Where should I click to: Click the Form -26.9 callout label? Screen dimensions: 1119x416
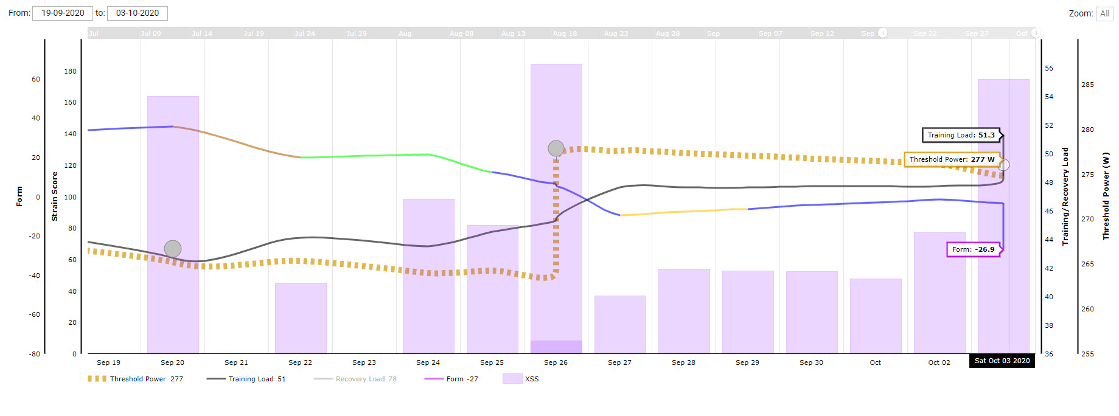tap(974, 249)
